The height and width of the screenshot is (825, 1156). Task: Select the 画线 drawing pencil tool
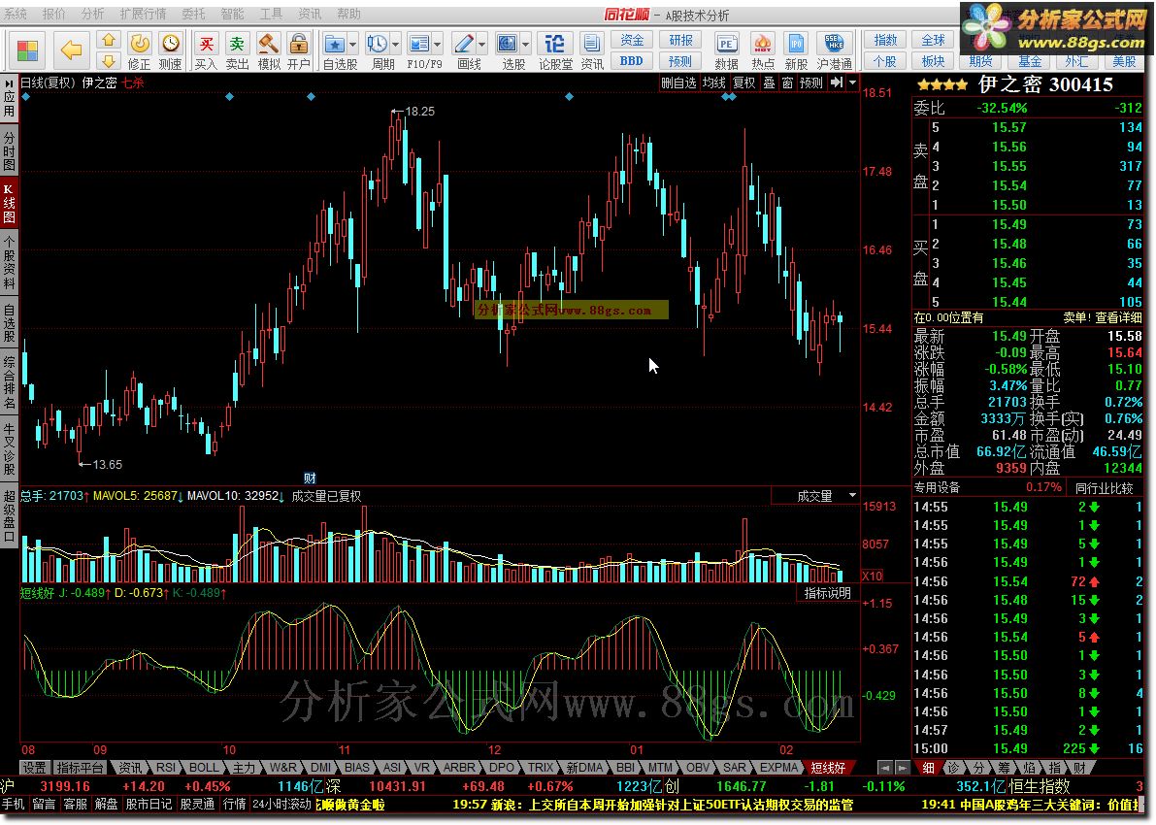[x=464, y=50]
